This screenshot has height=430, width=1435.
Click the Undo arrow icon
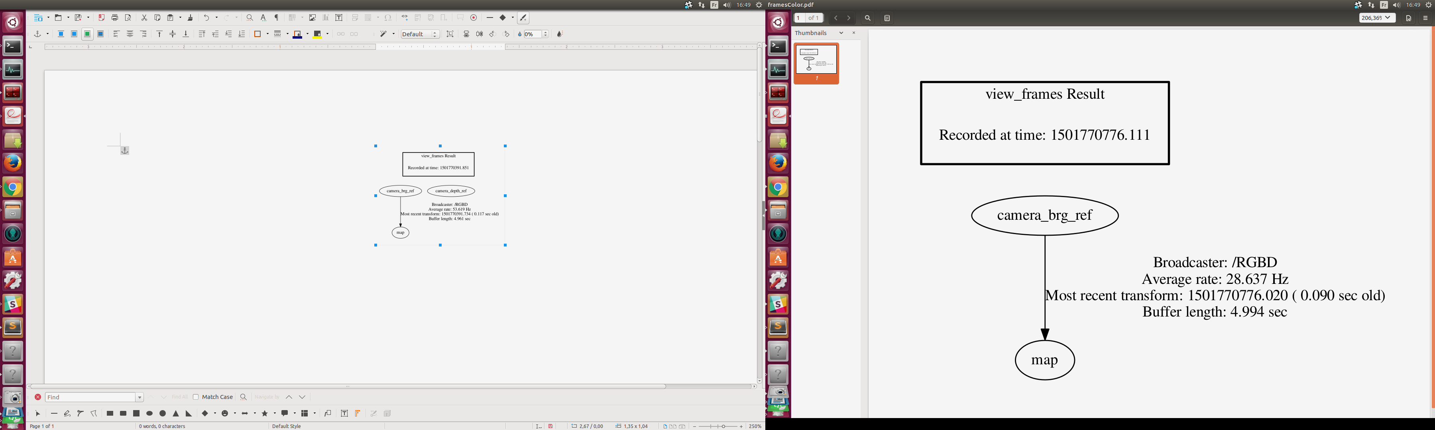206,18
